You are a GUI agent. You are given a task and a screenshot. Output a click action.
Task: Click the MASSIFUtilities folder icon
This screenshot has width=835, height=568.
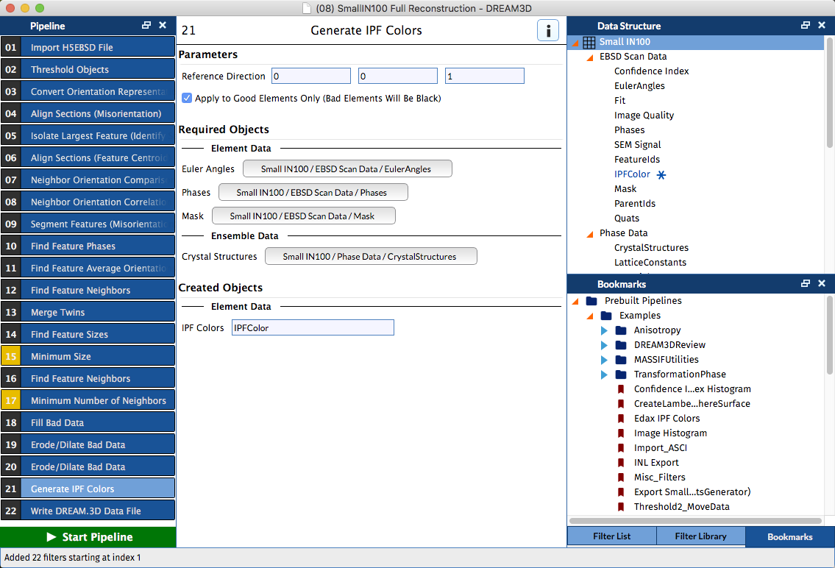[621, 360]
